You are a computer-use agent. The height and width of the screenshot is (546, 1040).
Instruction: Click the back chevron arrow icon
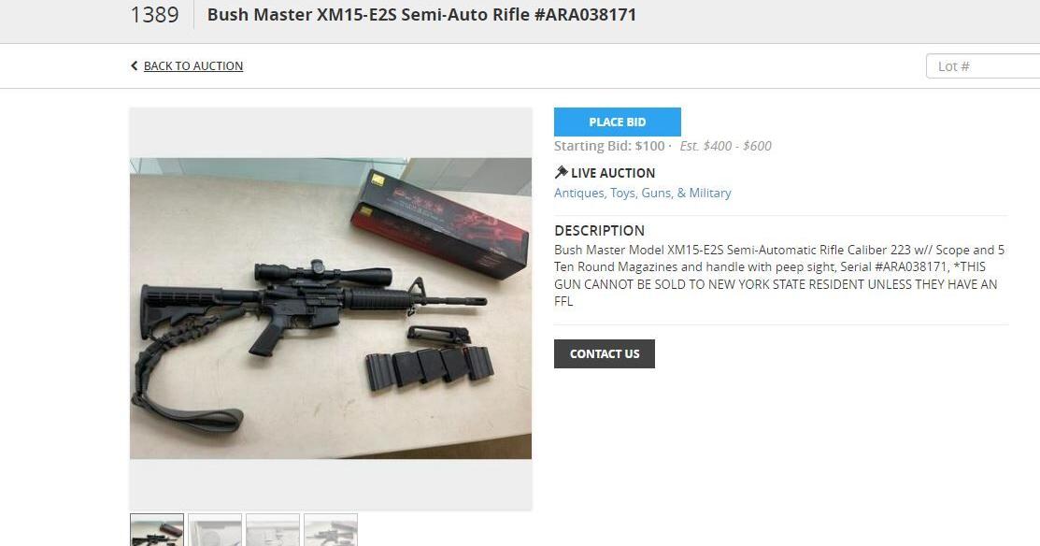coord(134,65)
